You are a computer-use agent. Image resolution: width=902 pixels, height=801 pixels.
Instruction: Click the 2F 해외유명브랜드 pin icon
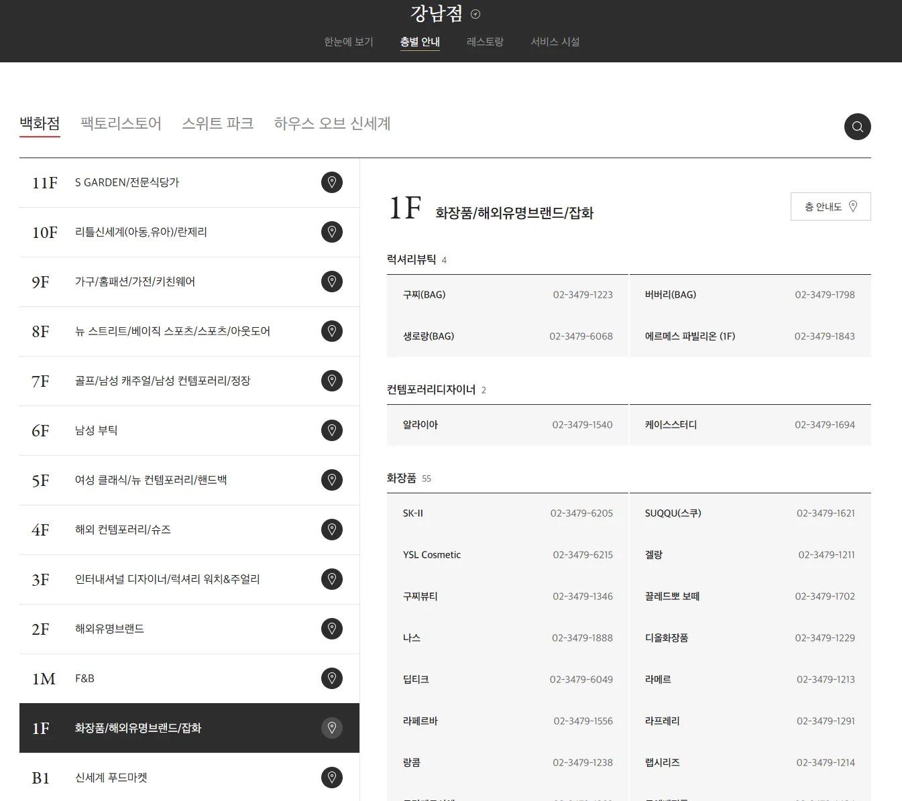coord(332,629)
